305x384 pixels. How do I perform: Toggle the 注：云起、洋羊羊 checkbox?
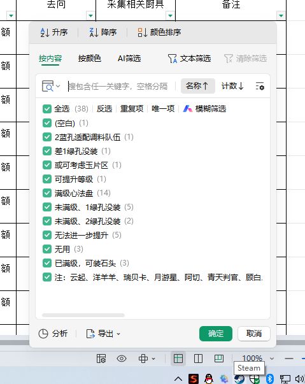click(46, 277)
